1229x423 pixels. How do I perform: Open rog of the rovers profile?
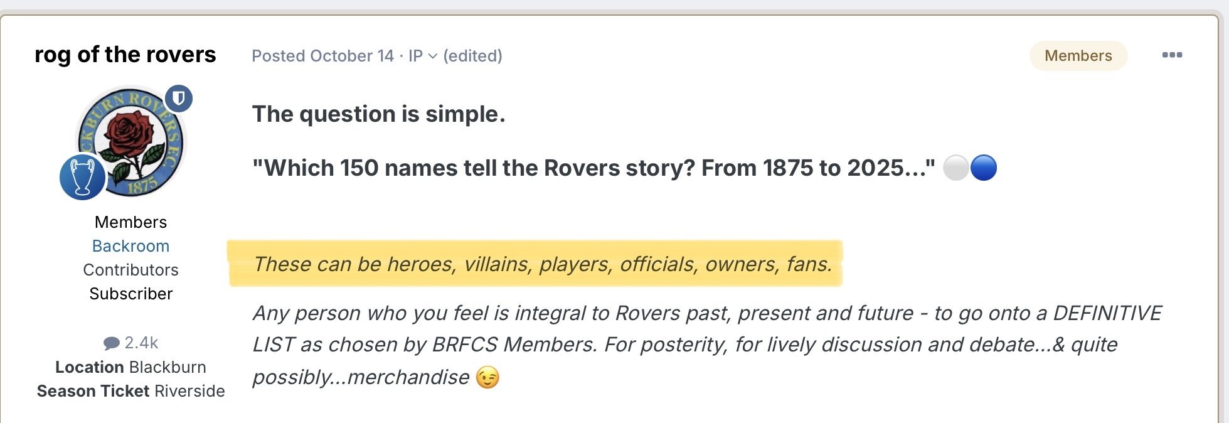tap(125, 55)
